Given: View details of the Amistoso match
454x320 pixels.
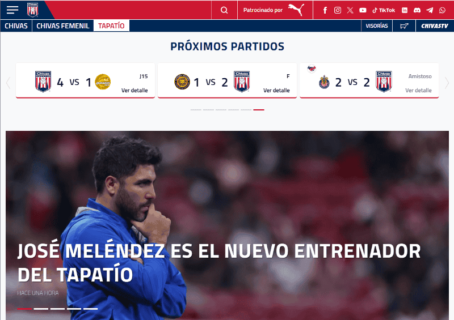Looking at the screenshot, I should point(418,91).
